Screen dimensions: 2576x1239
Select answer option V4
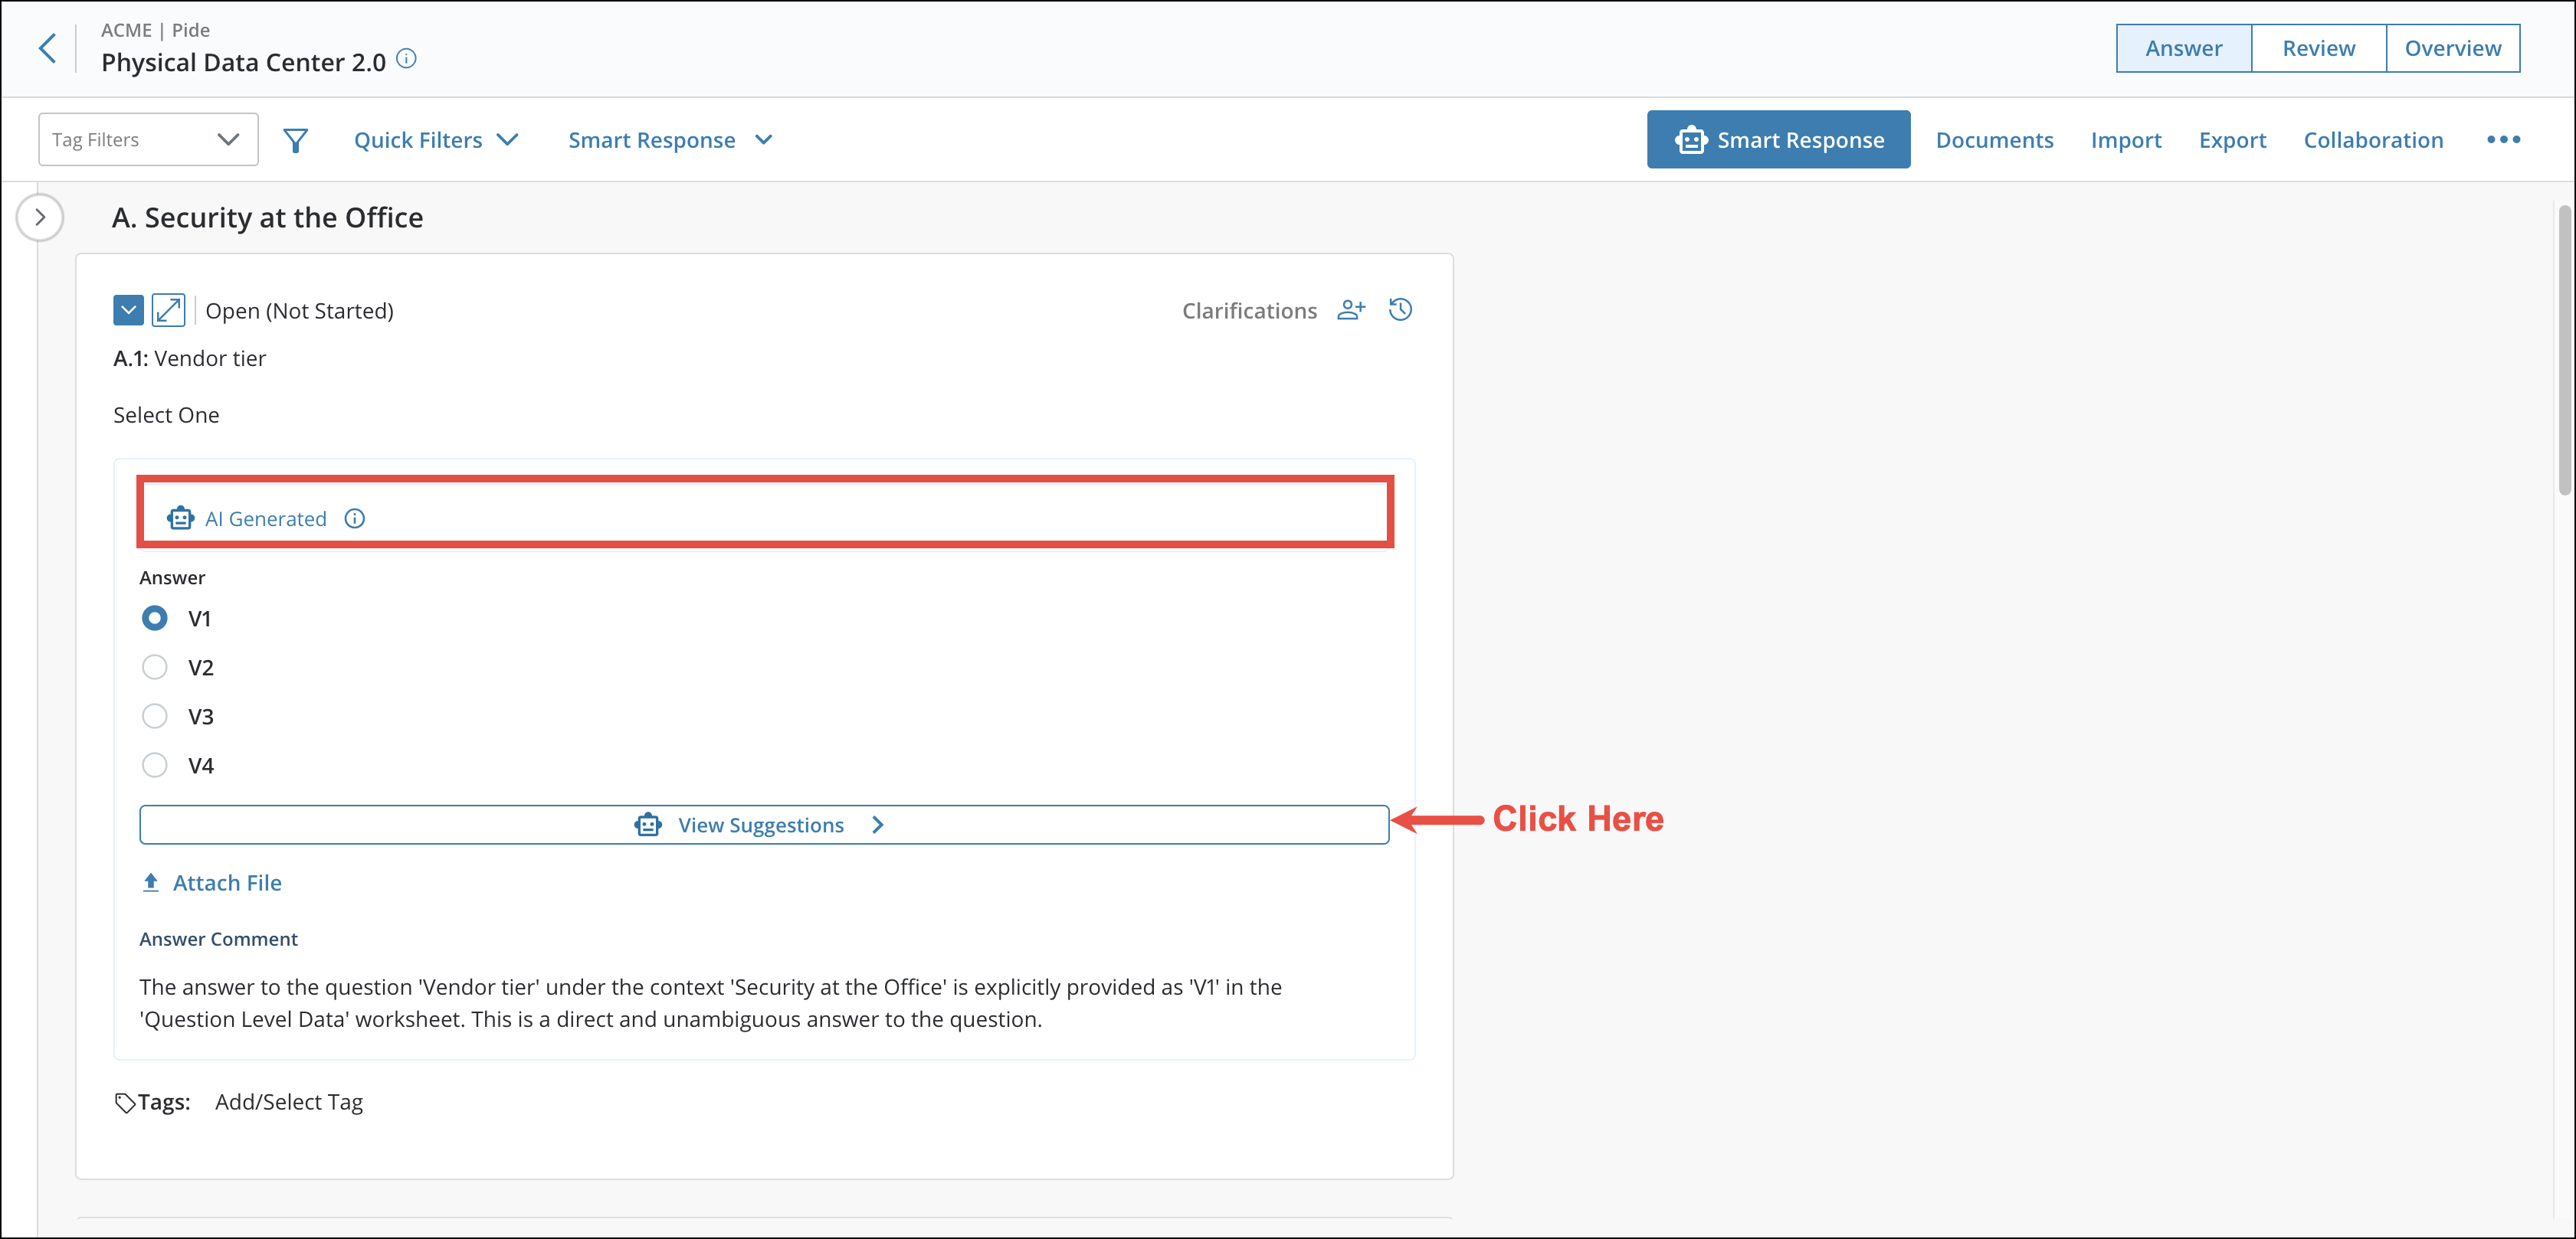point(155,764)
